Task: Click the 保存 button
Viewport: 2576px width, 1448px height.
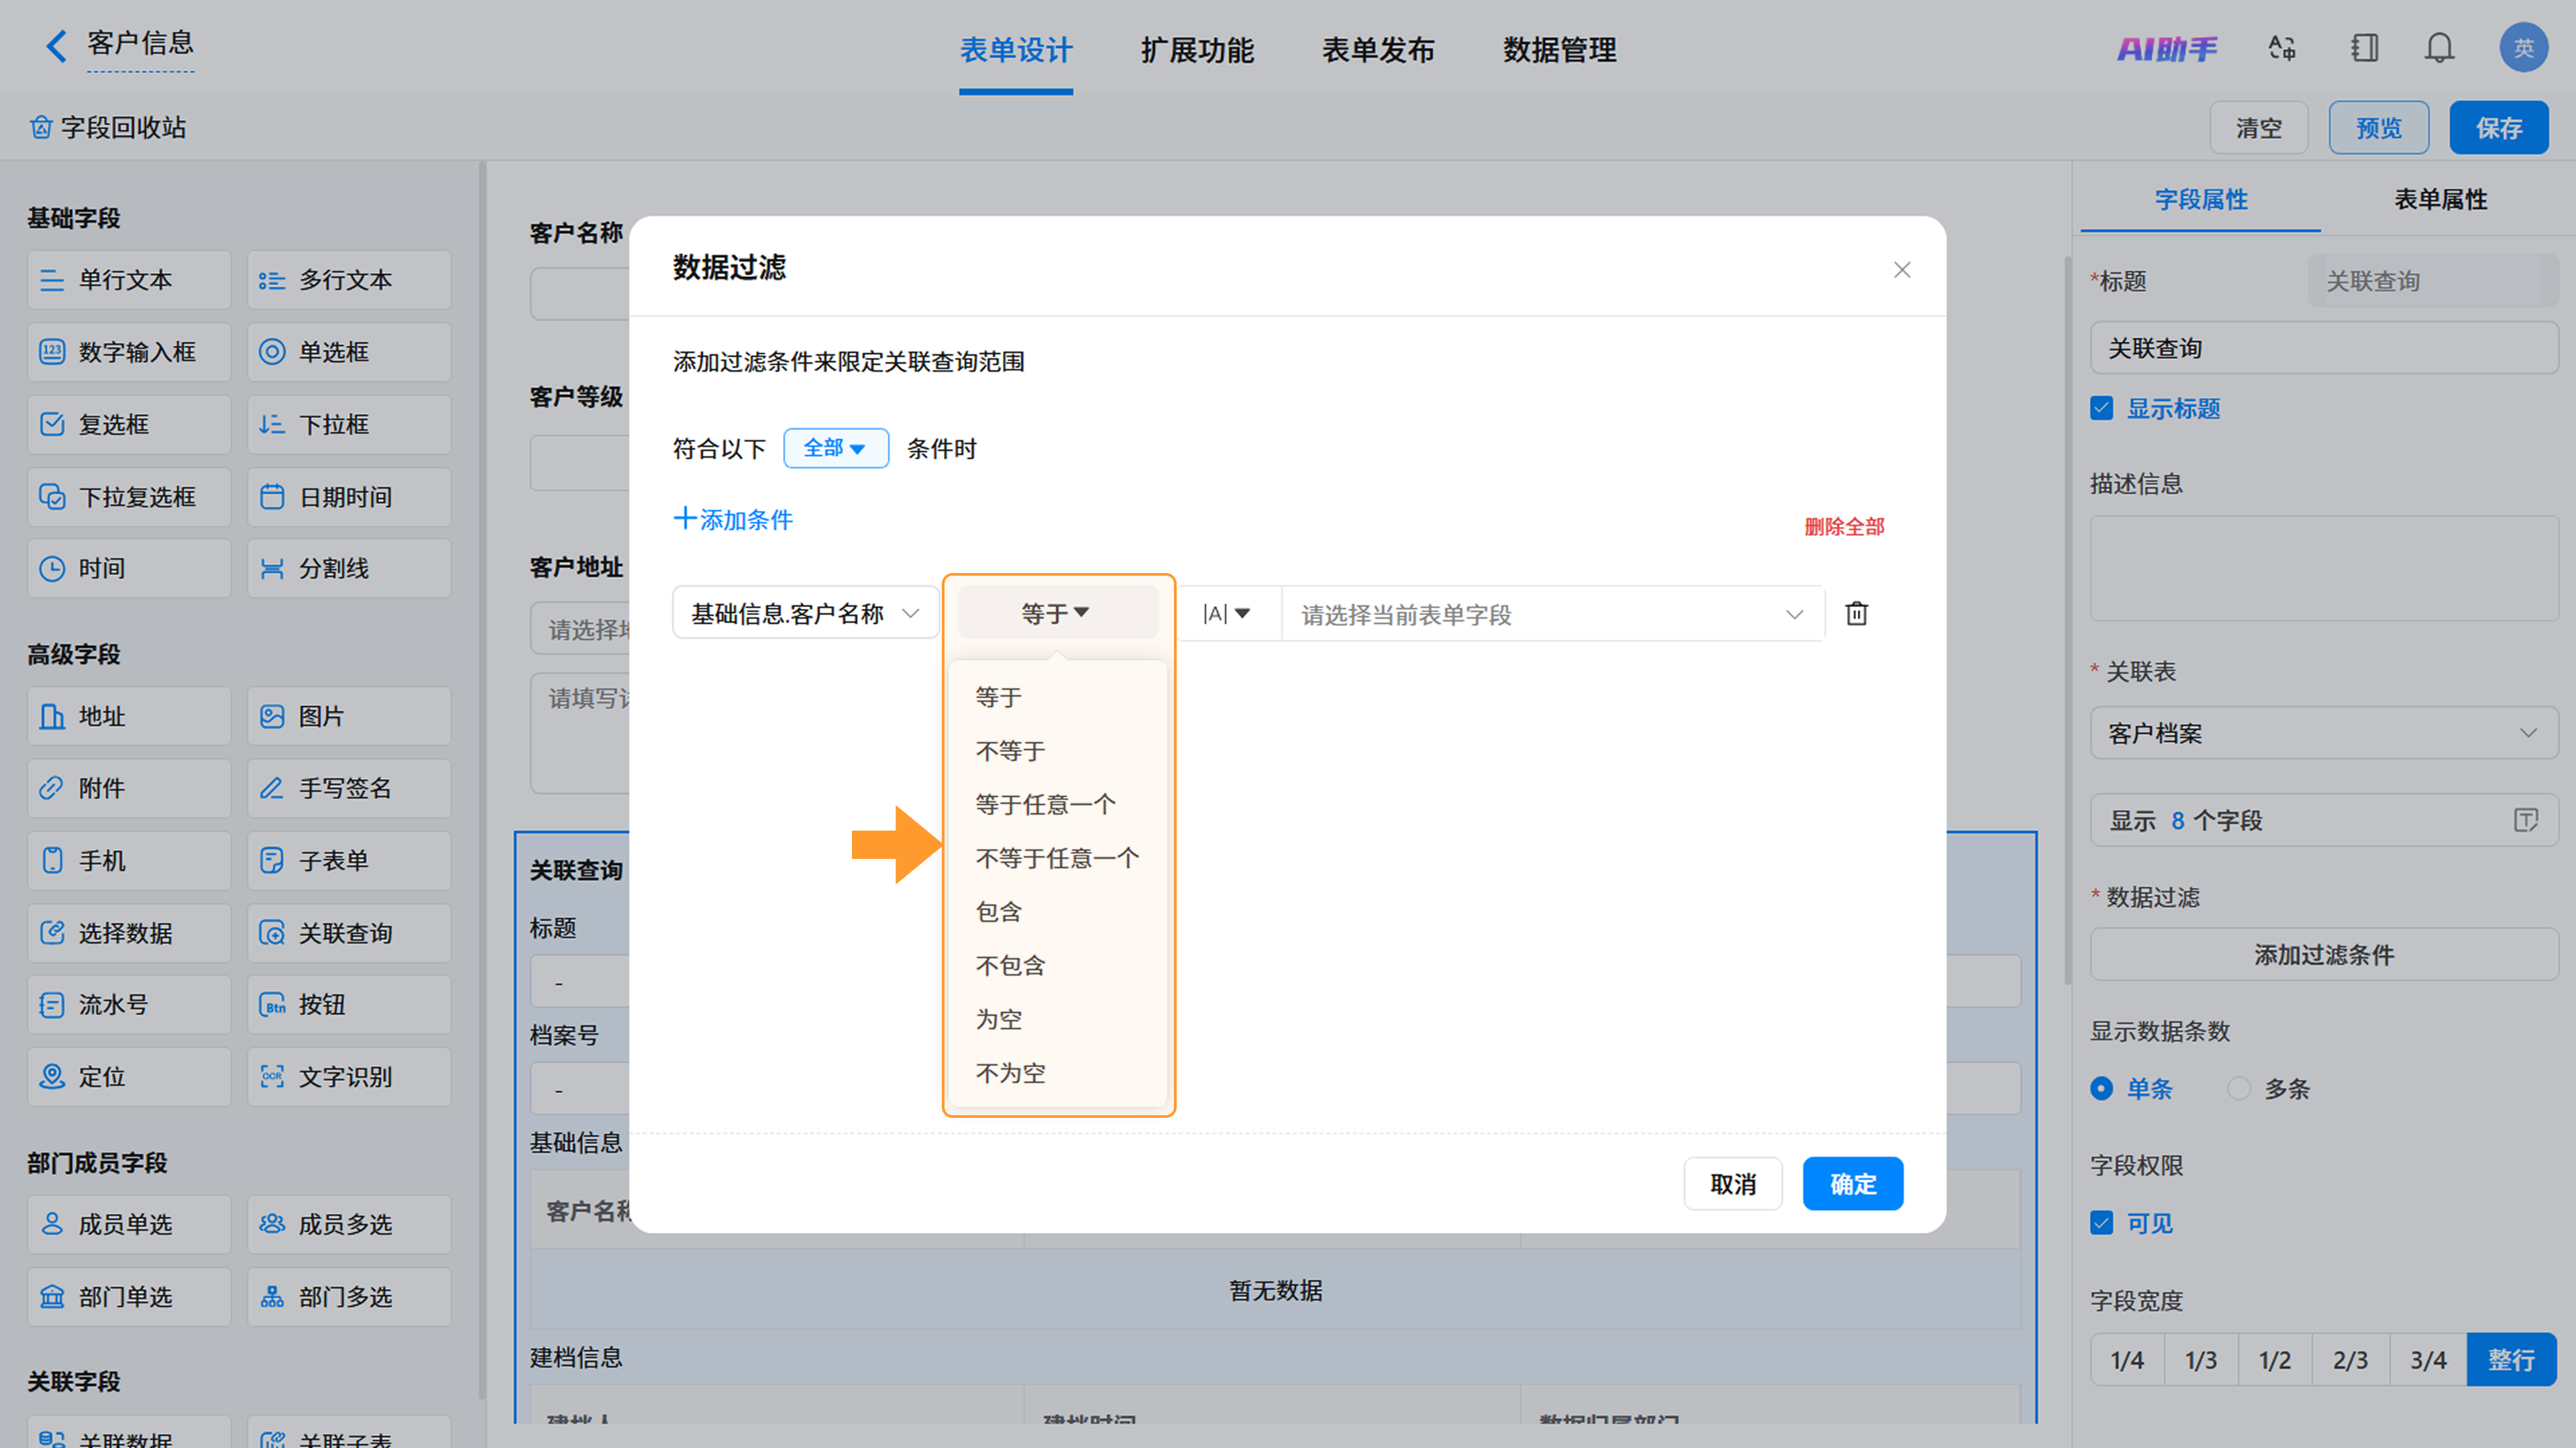Action: [2498, 128]
